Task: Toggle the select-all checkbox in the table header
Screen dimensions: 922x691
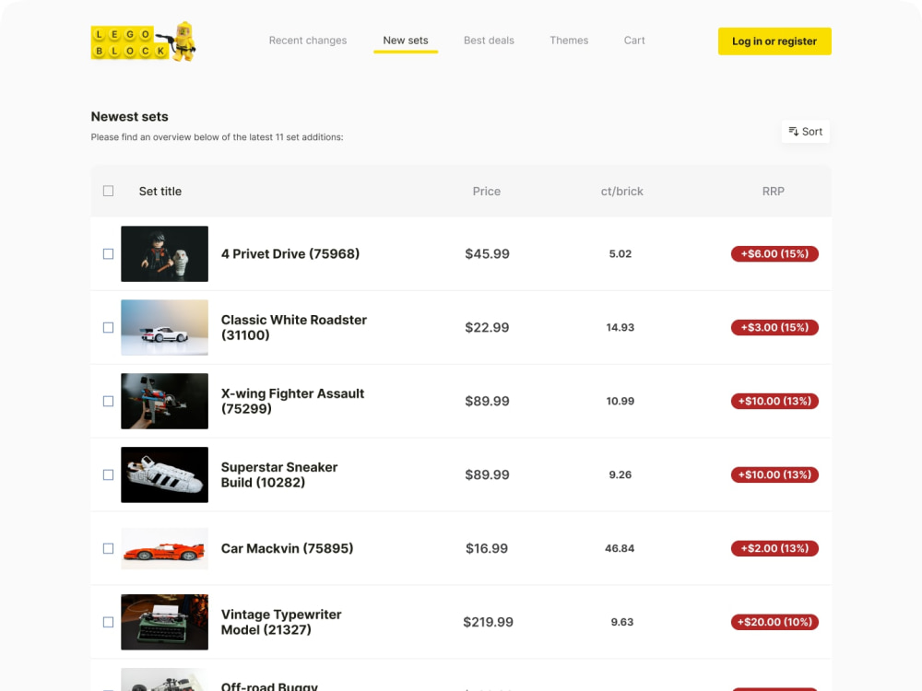Action: tap(108, 191)
